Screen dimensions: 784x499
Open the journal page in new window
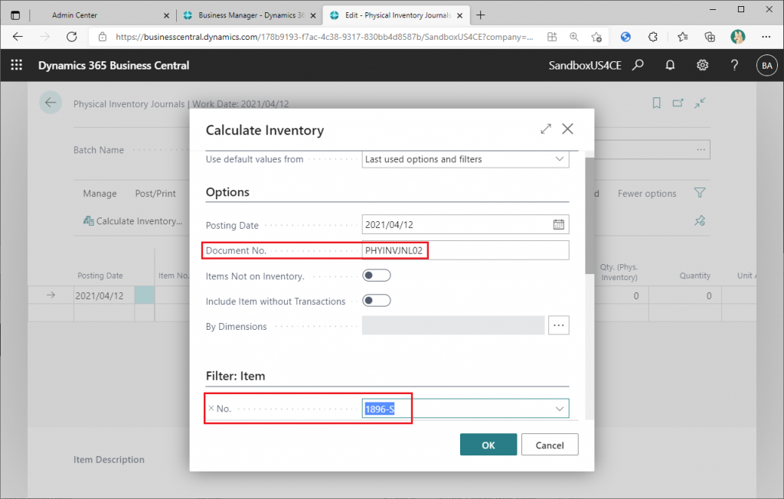678,103
